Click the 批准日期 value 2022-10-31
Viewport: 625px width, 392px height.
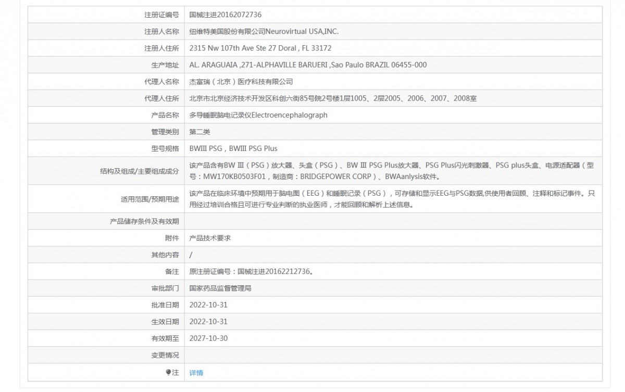point(208,305)
